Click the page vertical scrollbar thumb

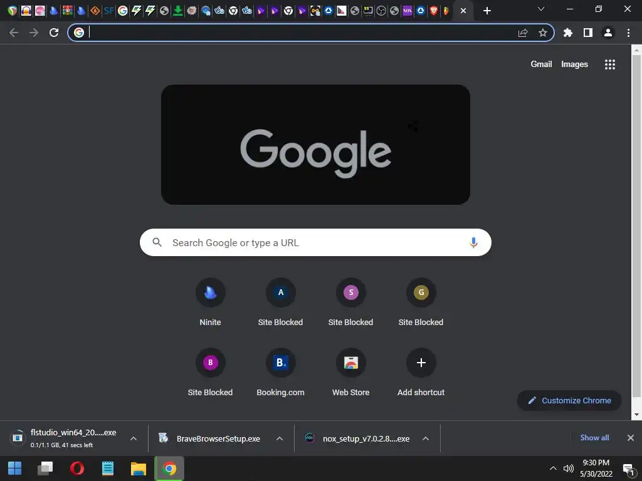(636, 225)
